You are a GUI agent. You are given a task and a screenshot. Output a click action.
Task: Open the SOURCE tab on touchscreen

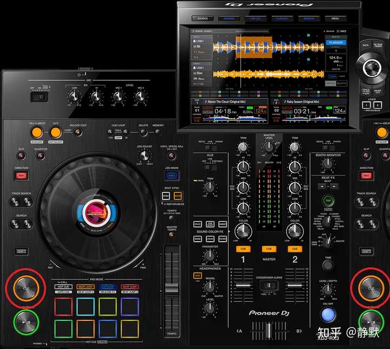click(x=203, y=18)
